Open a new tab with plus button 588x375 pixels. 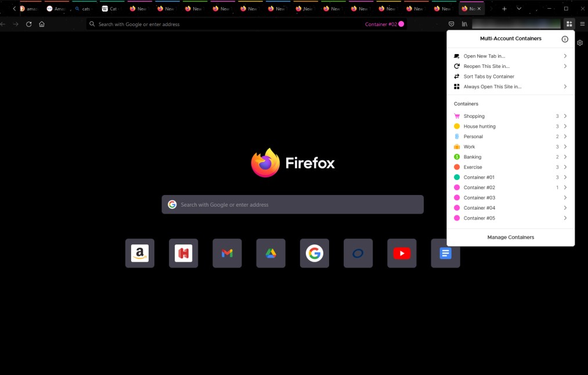[504, 9]
